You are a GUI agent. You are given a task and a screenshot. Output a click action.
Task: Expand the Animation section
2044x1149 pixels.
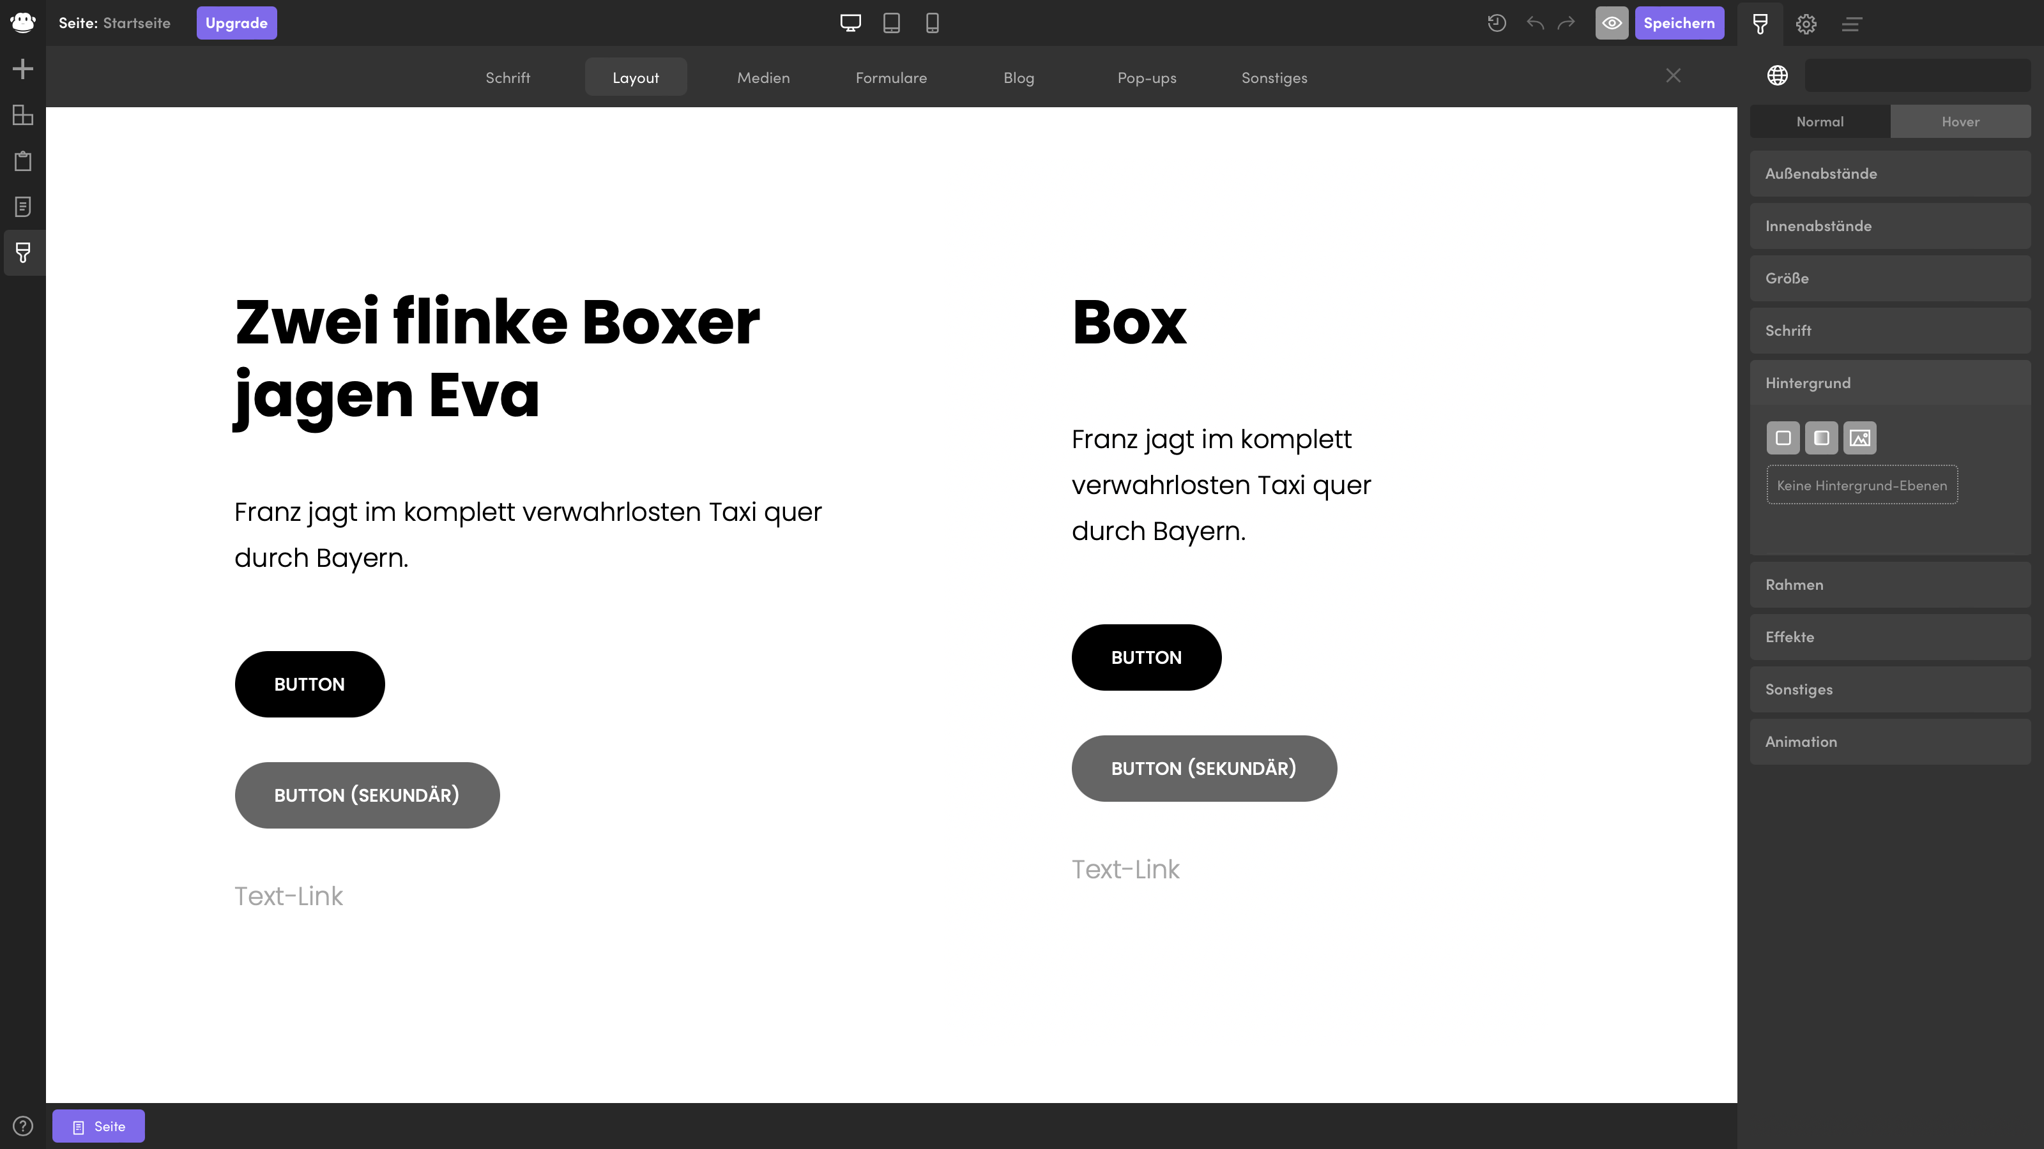pos(1890,740)
